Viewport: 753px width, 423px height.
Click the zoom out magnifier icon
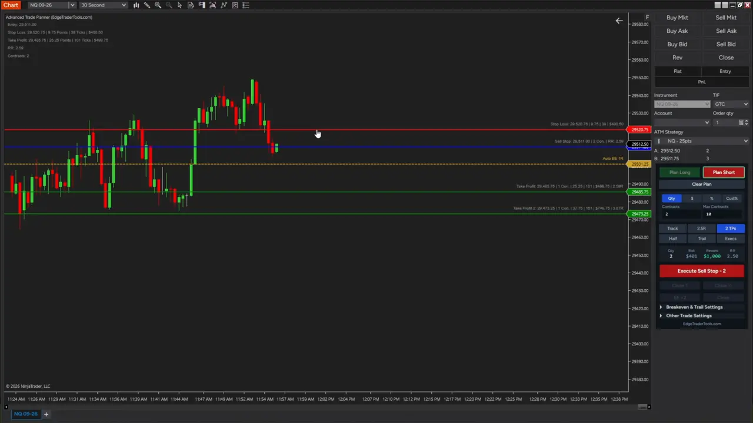[169, 5]
